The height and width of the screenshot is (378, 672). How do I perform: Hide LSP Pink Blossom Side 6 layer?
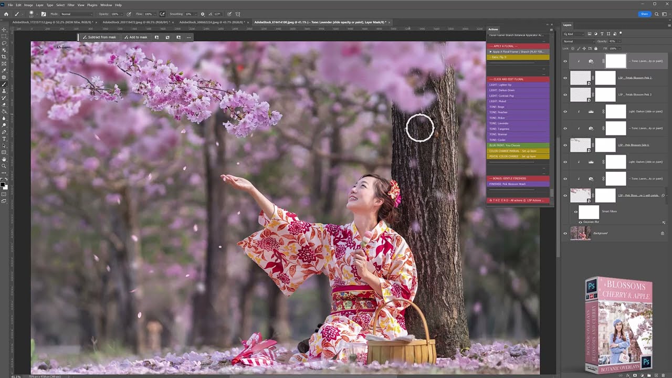coord(565,145)
